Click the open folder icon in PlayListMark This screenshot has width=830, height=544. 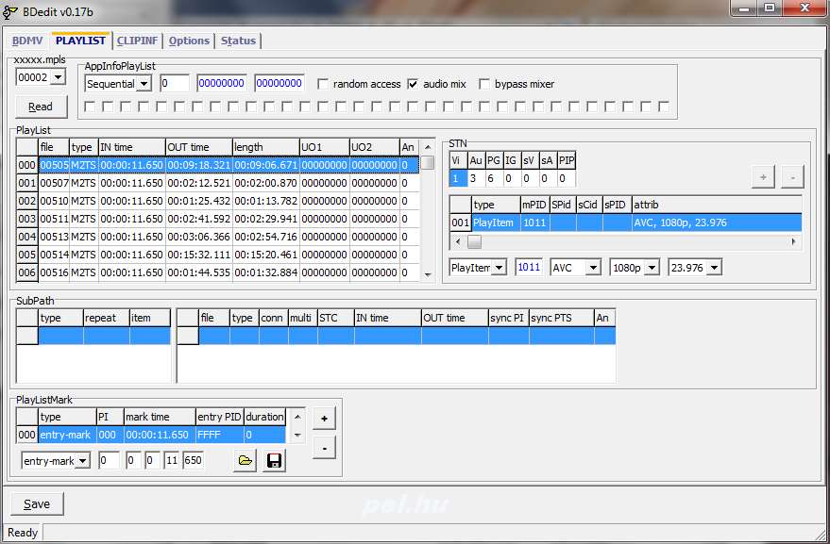[x=245, y=461]
